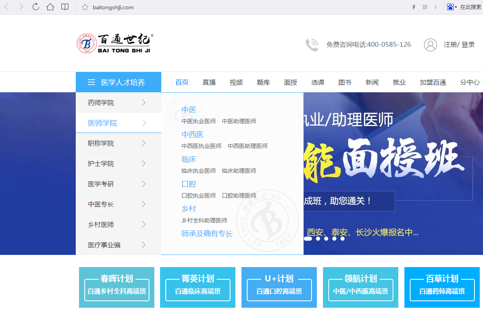Click the Bai Tong Shi Ji logo
This screenshot has width=483, height=311.
click(x=115, y=43)
